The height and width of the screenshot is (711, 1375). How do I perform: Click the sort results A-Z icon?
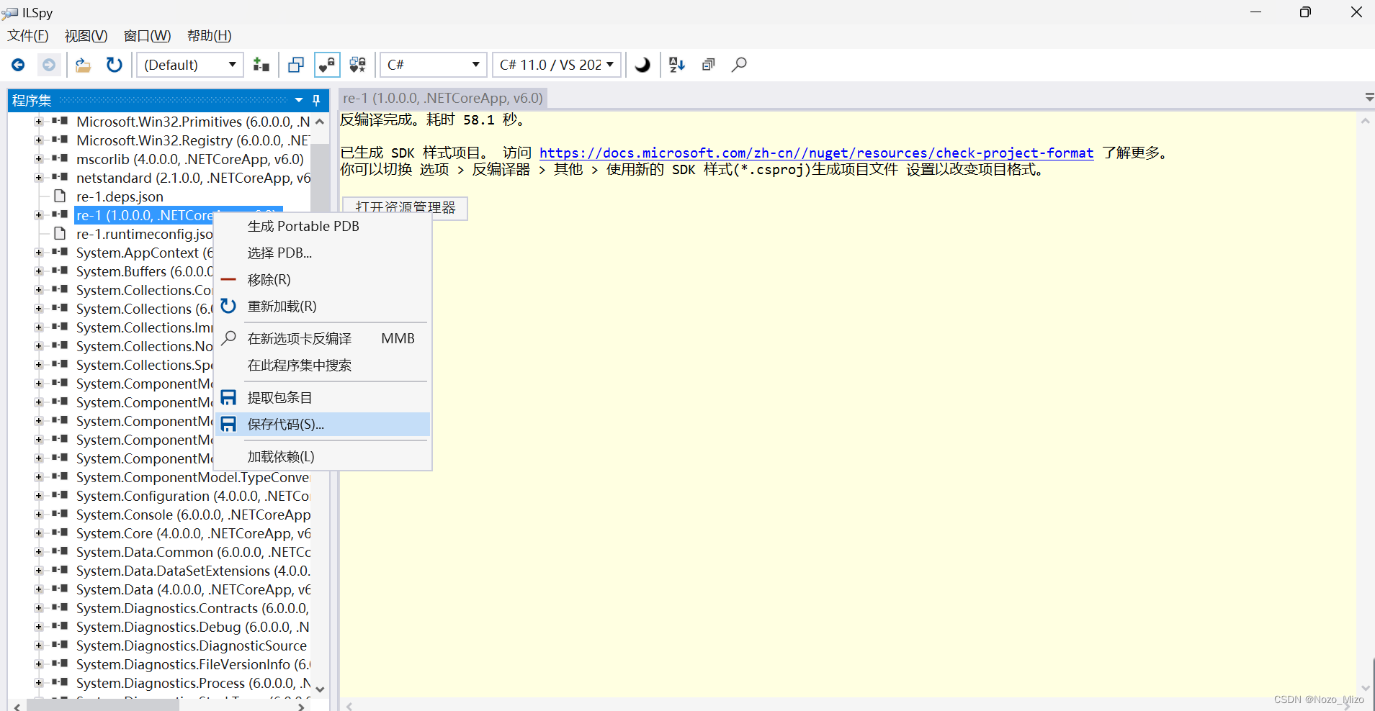coord(677,65)
